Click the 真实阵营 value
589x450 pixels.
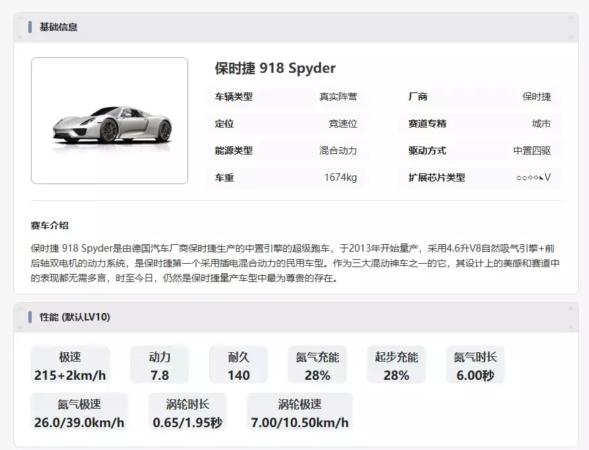click(x=338, y=96)
